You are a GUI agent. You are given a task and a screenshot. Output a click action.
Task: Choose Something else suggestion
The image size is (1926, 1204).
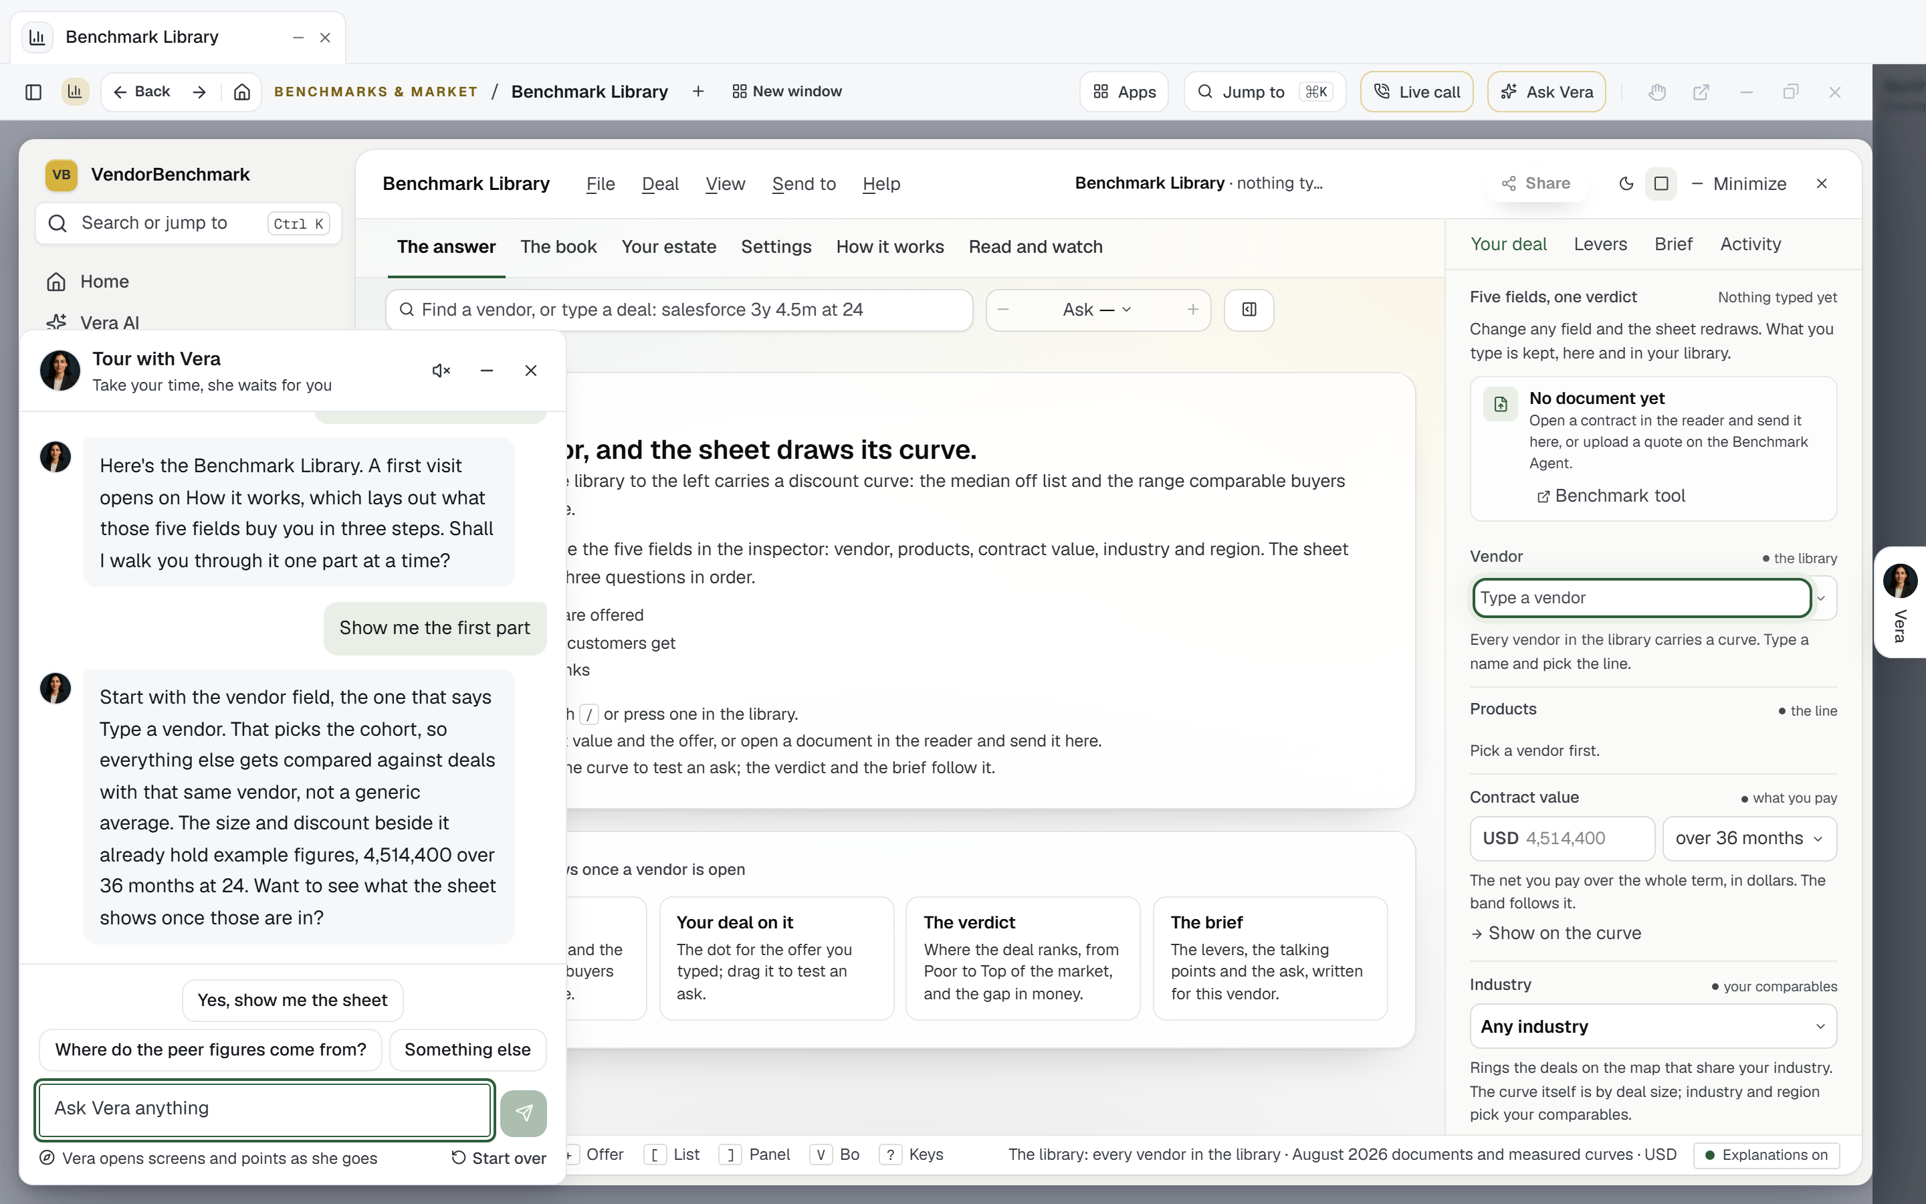467,1049
